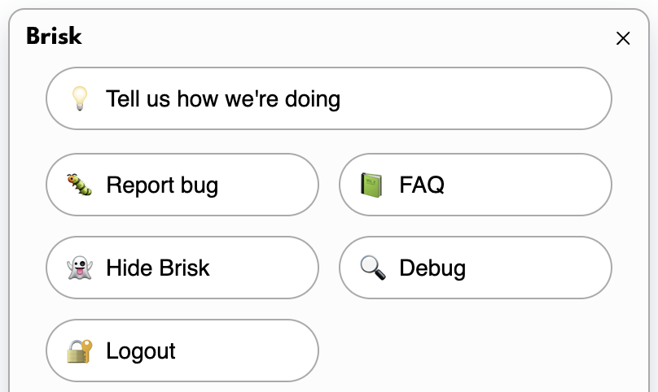
Task: Open the "Tell us how we're doing" button
Action: (328, 98)
